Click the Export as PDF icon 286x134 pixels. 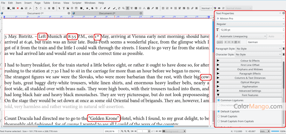(30, 8)
